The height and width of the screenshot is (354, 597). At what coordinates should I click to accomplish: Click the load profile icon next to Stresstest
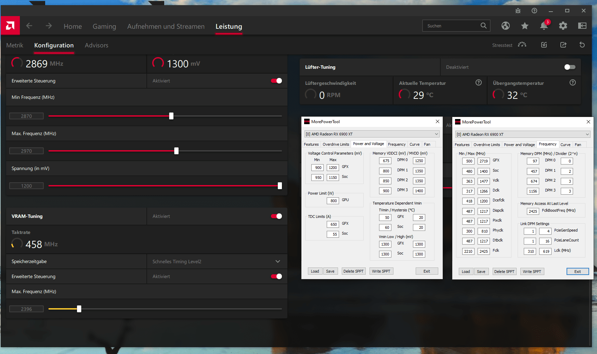click(544, 45)
